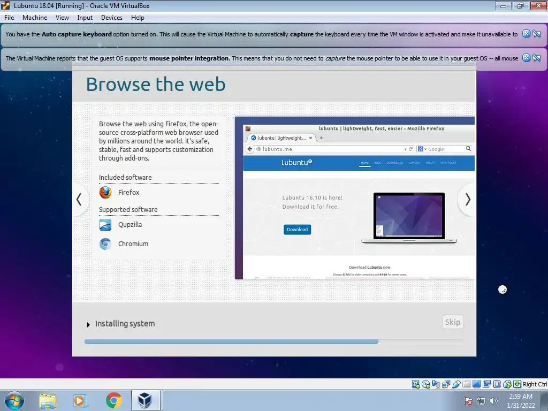This screenshot has width=548, height=411.
Task: Click the Chromium browser icon
Action: [x=105, y=244]
